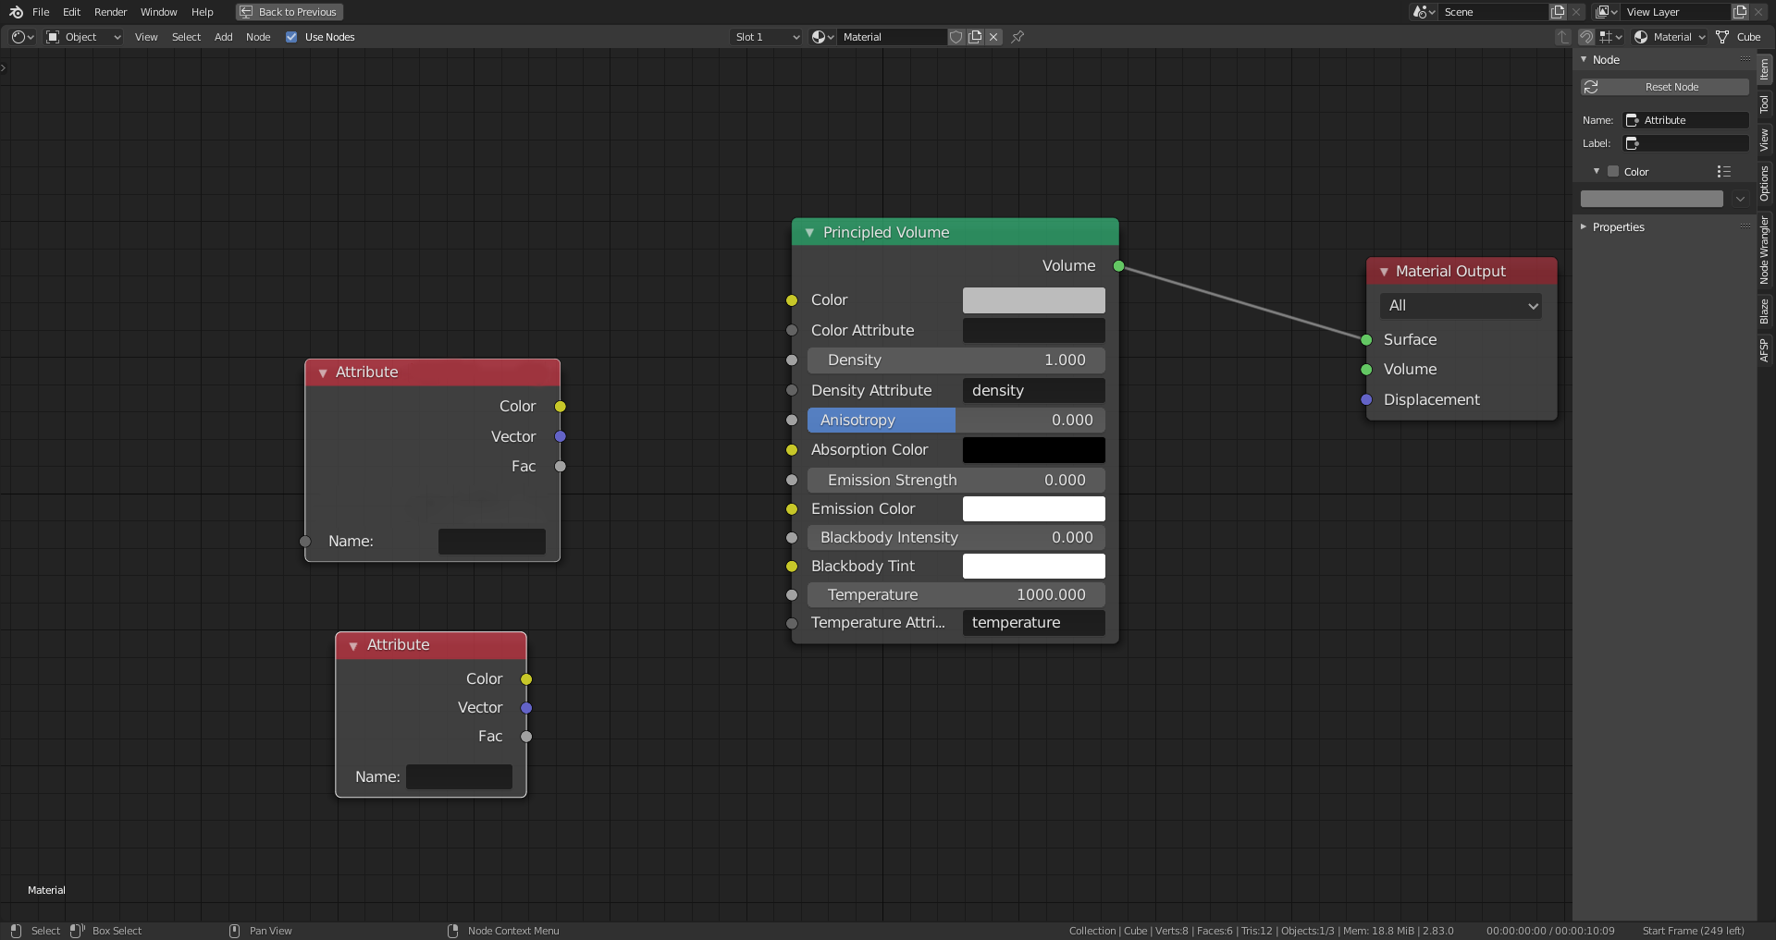Unlink the material with the X icon
Image resolution: width=1776 pixels, height=940 pixels.
pos(993,37)
